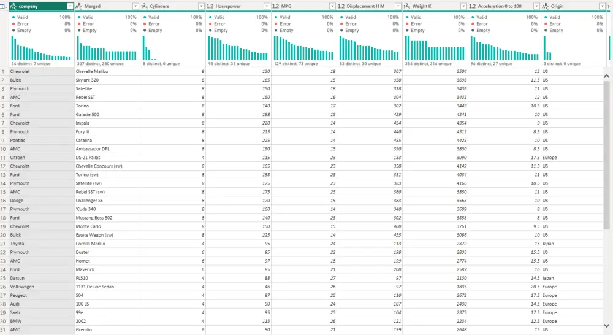Expand the MPG column filter arrow
Viewport: 613px width, 335px height.
pos(333,6)
